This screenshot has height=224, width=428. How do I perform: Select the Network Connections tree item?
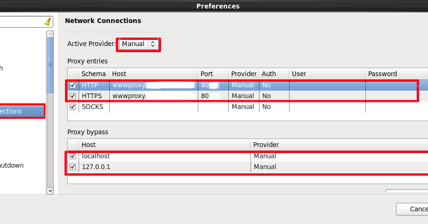pos(22,111)
